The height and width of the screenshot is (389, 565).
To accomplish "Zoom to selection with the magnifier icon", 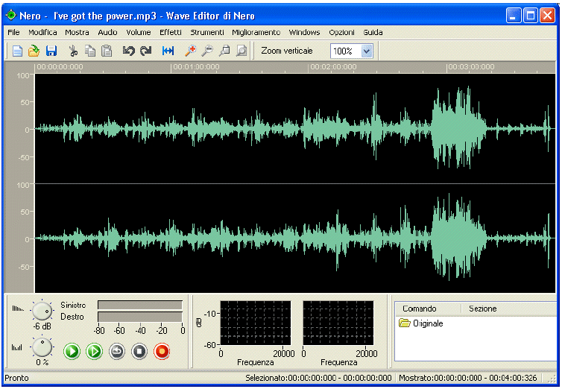I will 224,51.
